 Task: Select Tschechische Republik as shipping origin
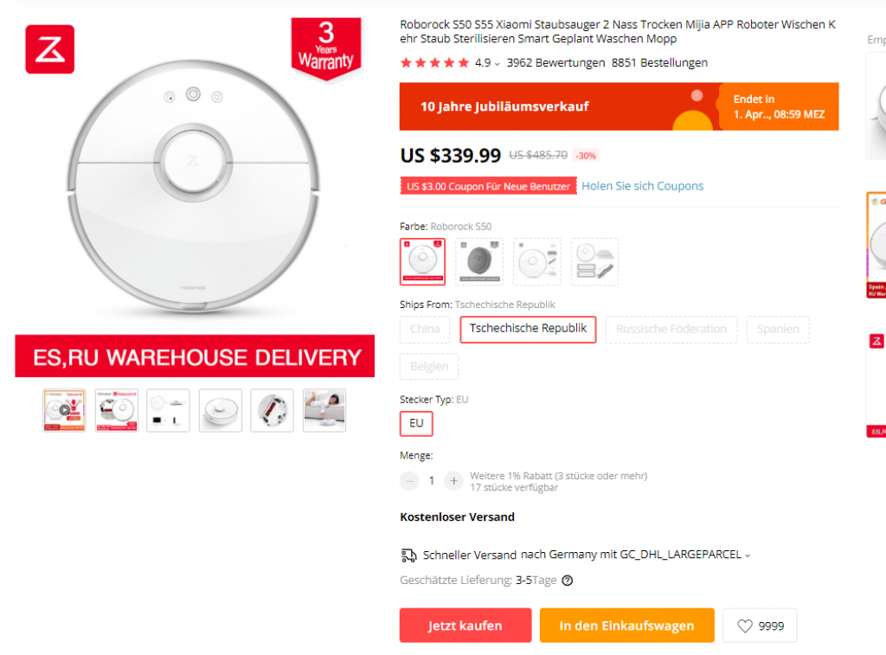point(528,329)
